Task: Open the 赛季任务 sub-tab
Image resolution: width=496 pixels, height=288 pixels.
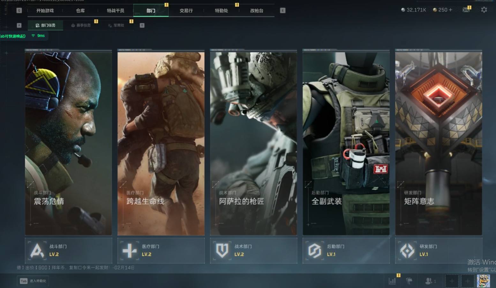Action: [x=81, y=25]
